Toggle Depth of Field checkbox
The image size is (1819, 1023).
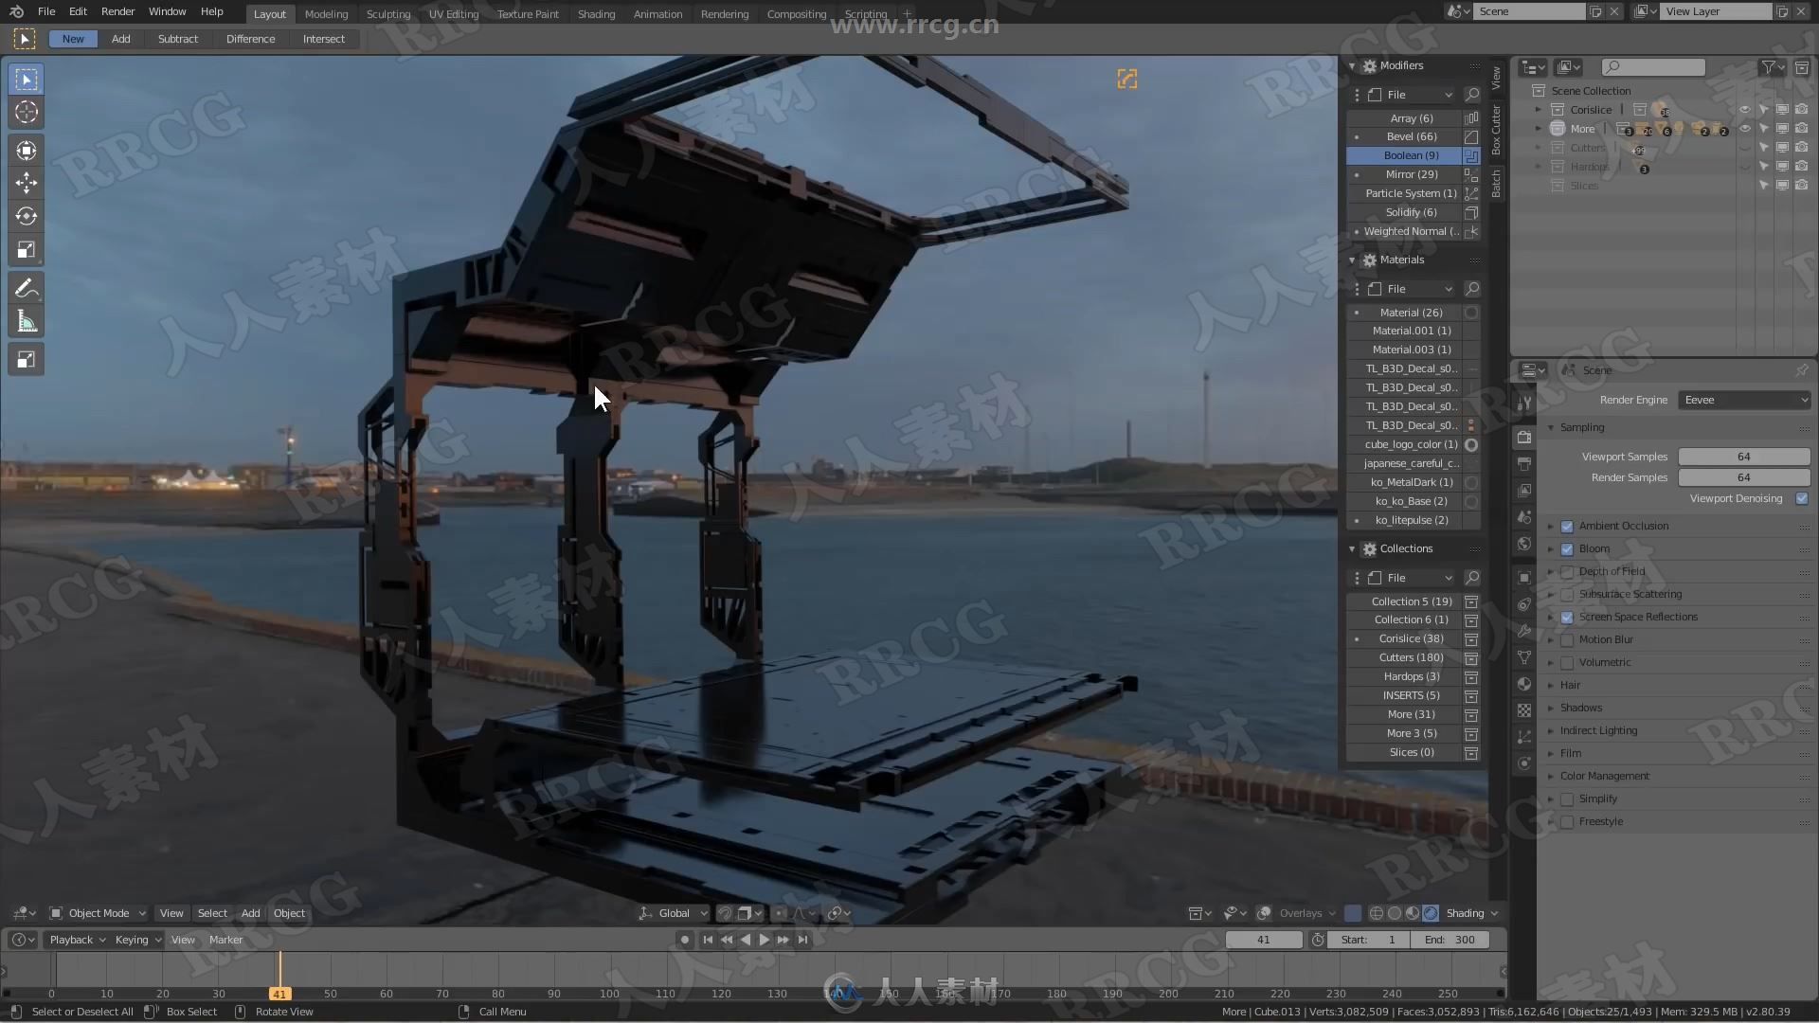coord(1565,571)
